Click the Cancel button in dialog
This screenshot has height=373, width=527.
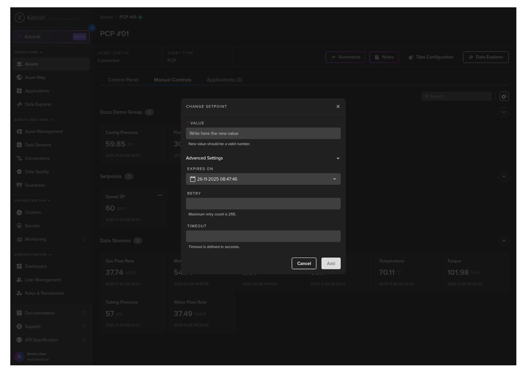(304, 263)
